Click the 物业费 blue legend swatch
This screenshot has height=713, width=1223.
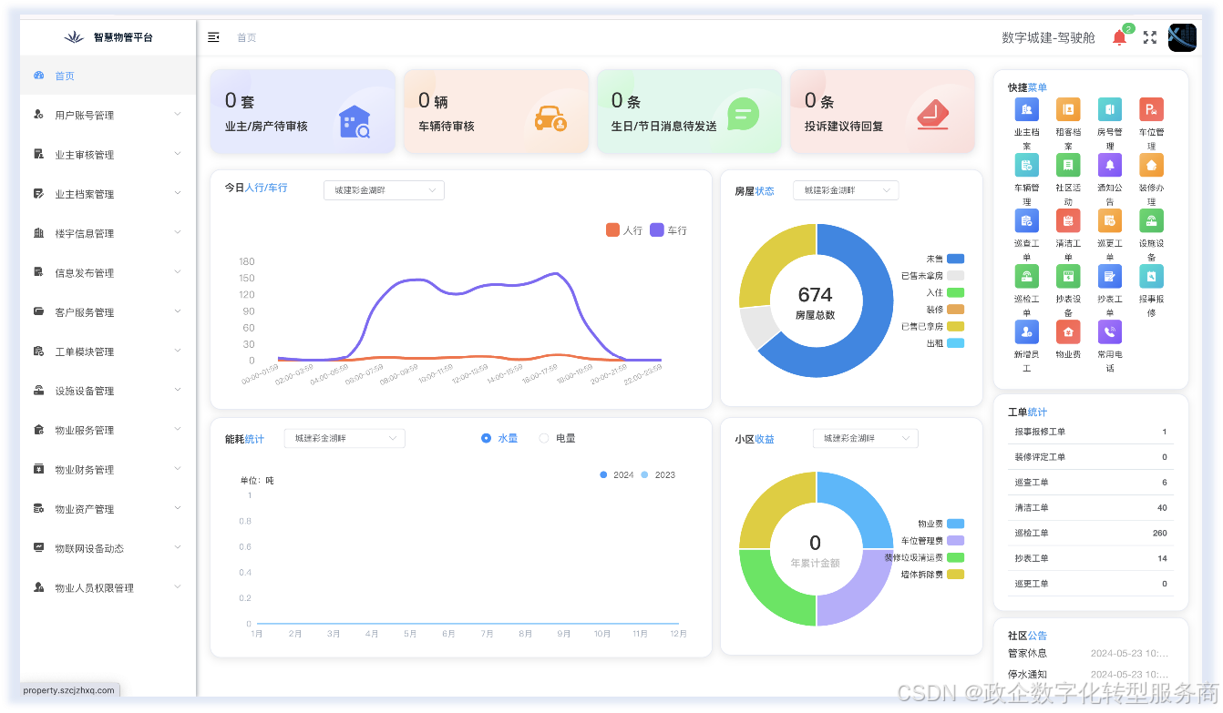[955, 524]
